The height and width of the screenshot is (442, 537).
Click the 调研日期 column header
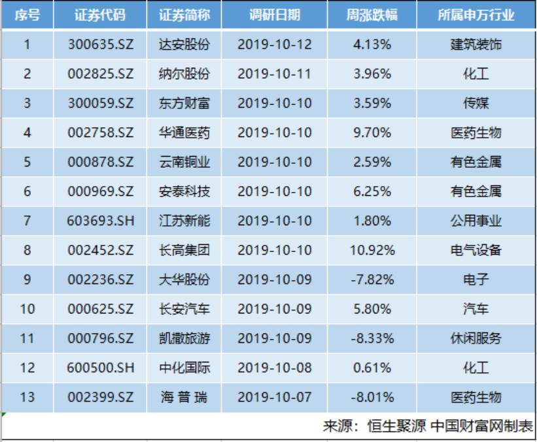(275, 15)
